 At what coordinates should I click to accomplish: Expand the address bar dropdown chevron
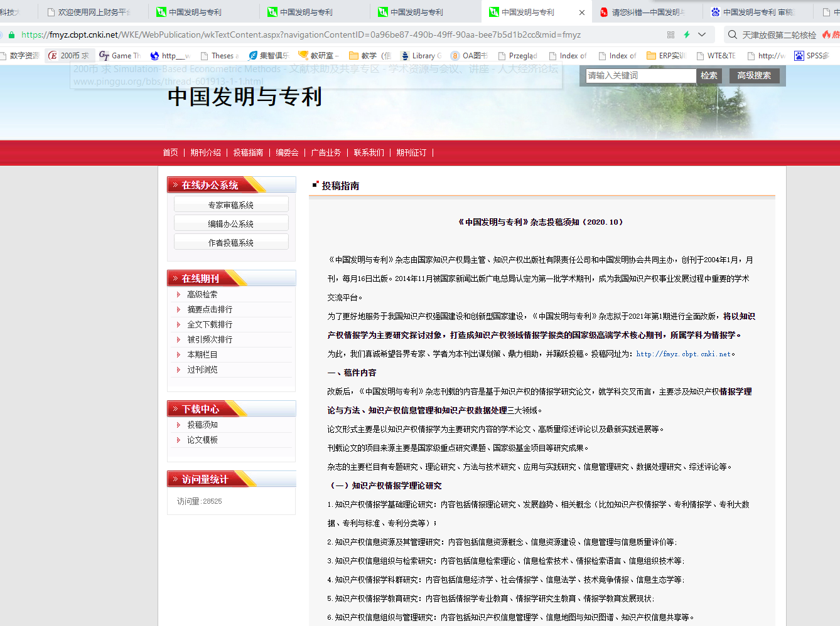coord(702,35)
